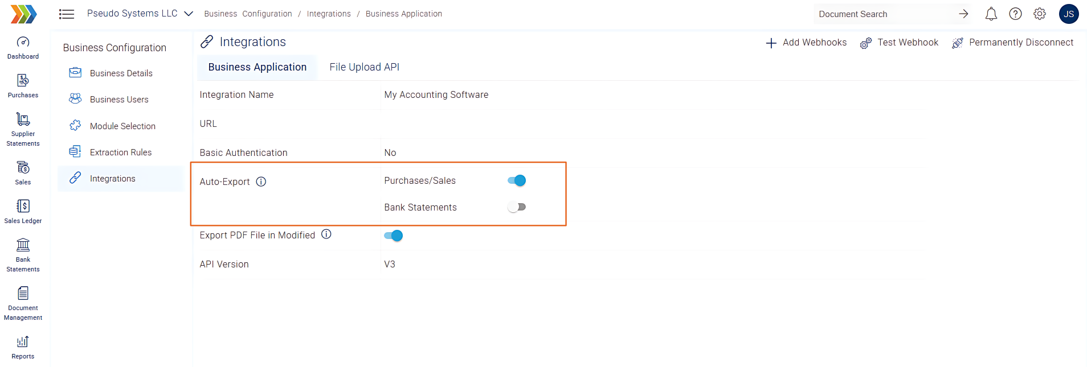The height and width of the screenshot is (367, 1087).
Task: Click the Business Users icon
Action: click(x=75, y=99)
